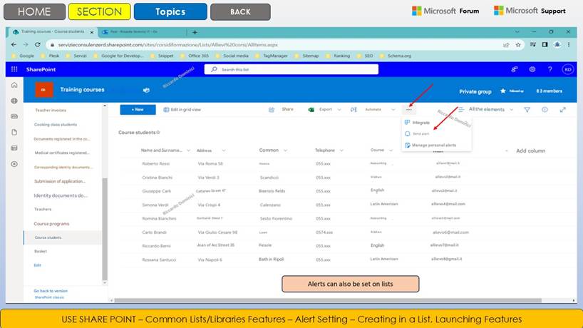The width and height of the screenshot is (583, 328).
Task: Click the SECTION button
Action: tap(99, 11)
